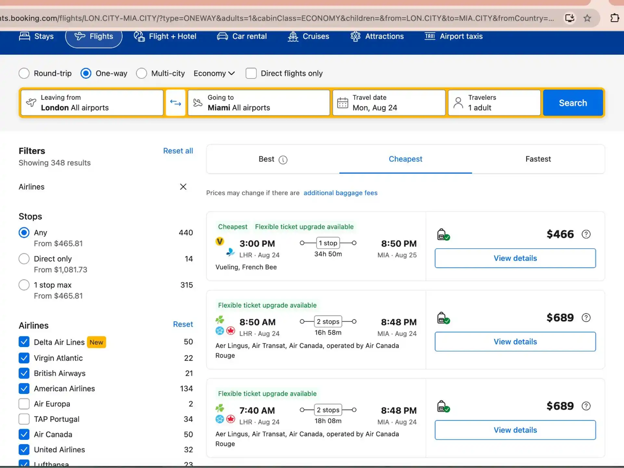
Task: Select the Round-trip radio button
Action: tap(24, 73)
